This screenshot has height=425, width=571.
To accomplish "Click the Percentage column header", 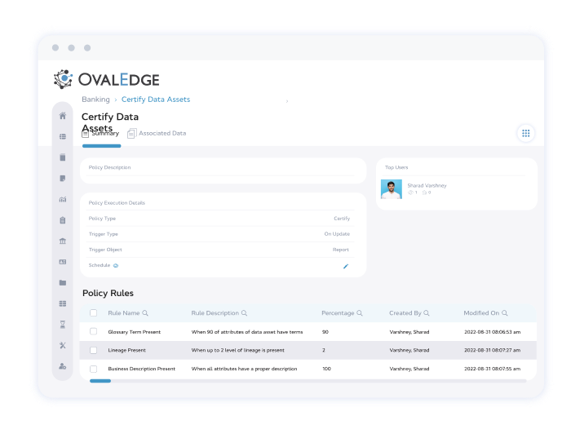I will pyautogui.click(x=338, y=312).
